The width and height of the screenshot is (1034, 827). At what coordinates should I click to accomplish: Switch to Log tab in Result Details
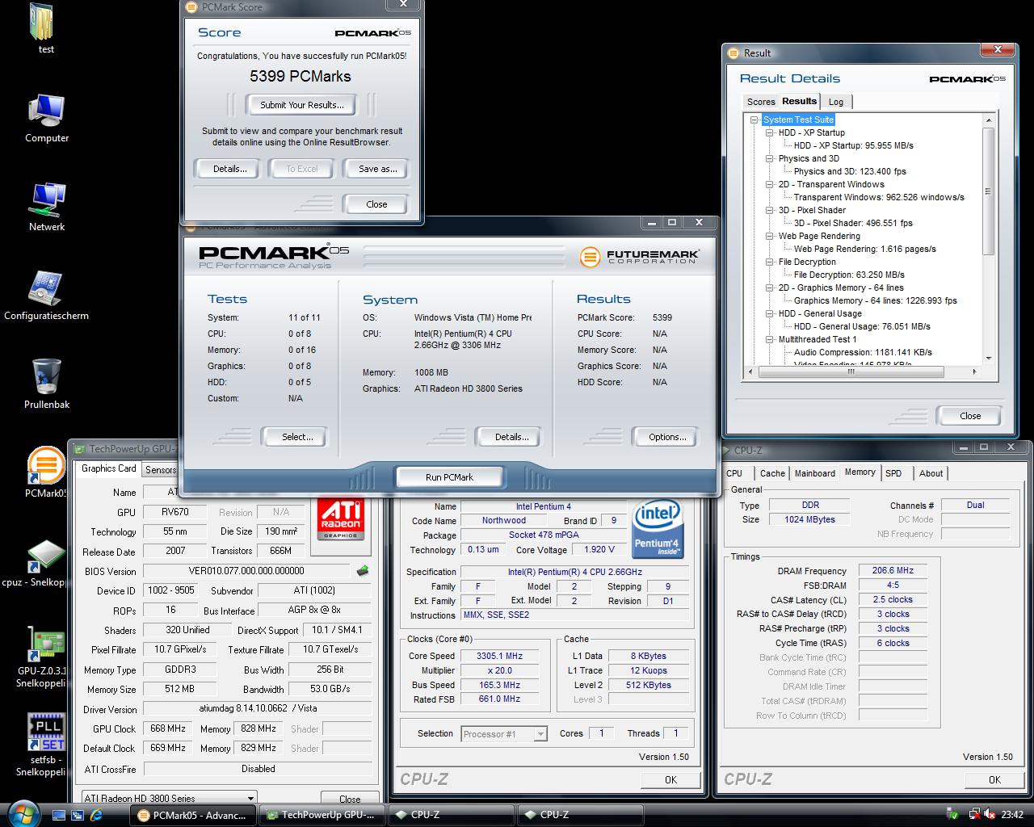pos(836,102)
